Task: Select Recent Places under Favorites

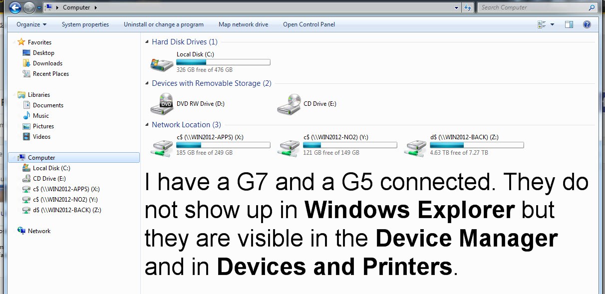Action: click(x=51, y=74)
